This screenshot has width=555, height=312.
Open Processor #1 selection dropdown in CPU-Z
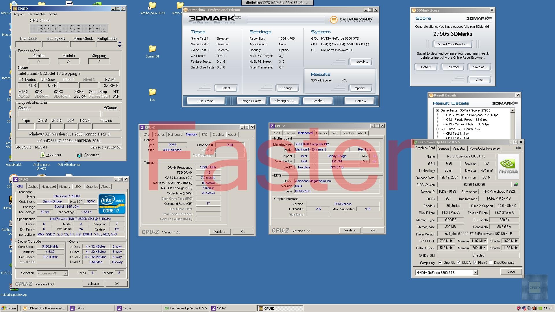point(65,273)
